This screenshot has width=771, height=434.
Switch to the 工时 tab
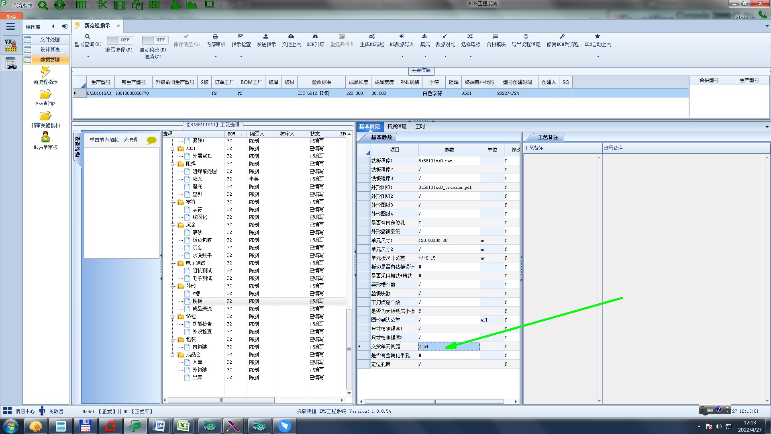click(x=420, y=126)
